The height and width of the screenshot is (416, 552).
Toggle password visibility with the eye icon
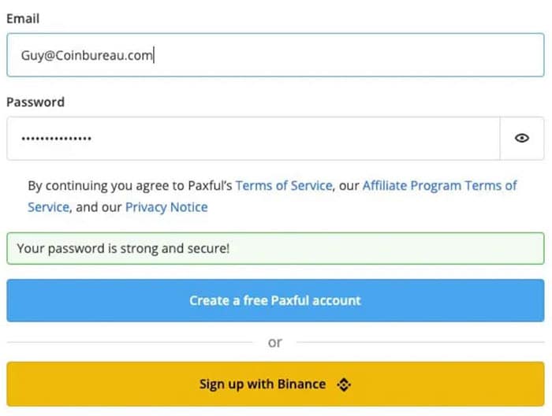pos(521,138)
